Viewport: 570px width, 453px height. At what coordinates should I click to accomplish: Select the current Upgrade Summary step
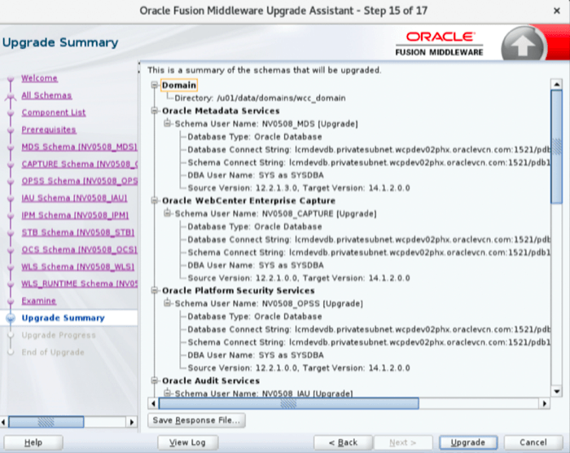coord(63,318)
